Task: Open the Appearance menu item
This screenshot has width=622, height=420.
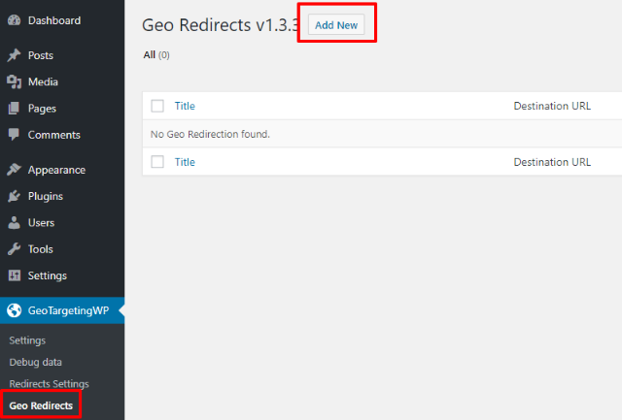Action: coord(62,170)
